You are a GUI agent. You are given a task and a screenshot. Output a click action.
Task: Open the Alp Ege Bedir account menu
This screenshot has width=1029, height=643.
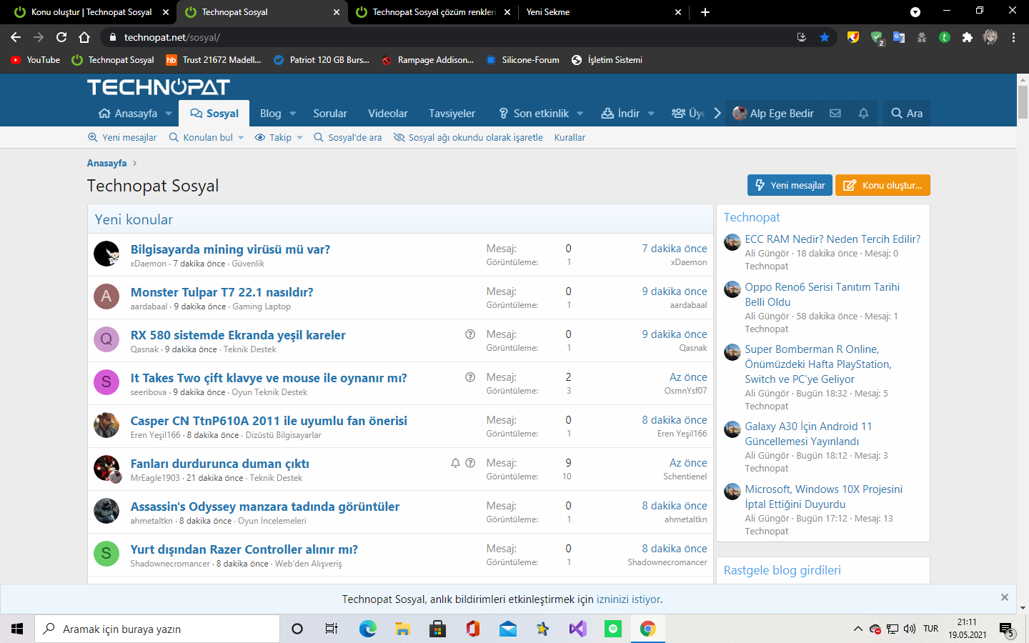(773, 113)
